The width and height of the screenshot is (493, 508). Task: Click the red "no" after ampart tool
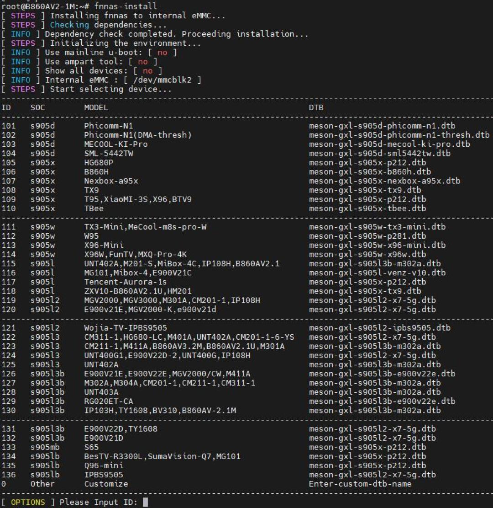click(143, 62)
